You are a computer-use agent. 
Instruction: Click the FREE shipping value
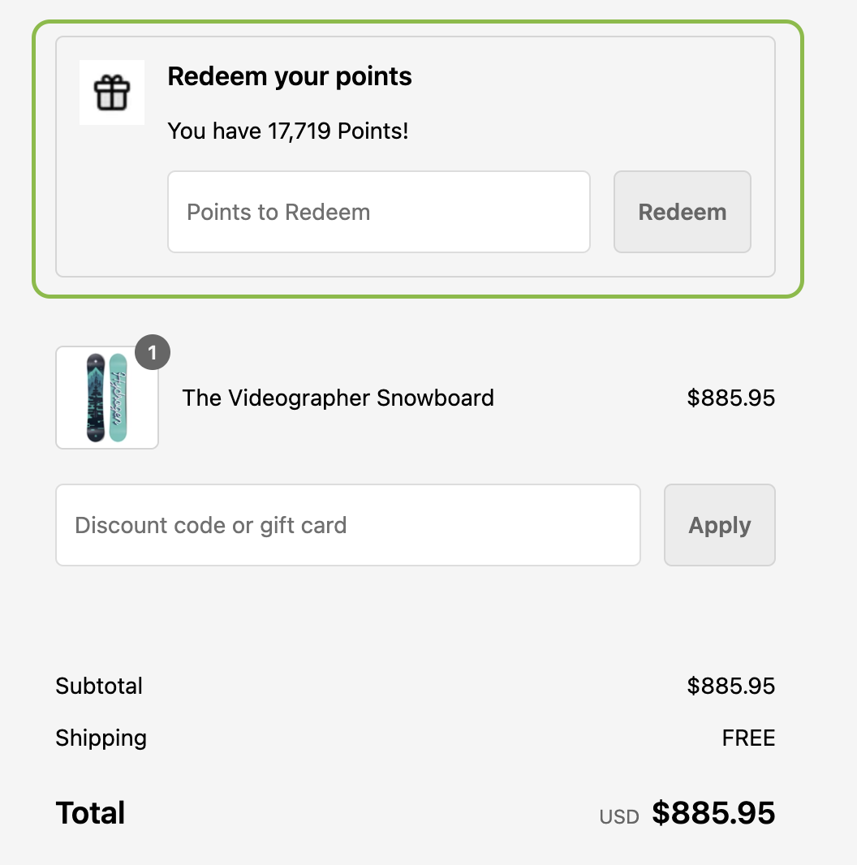pyautogui.click(x=748, y=738)
